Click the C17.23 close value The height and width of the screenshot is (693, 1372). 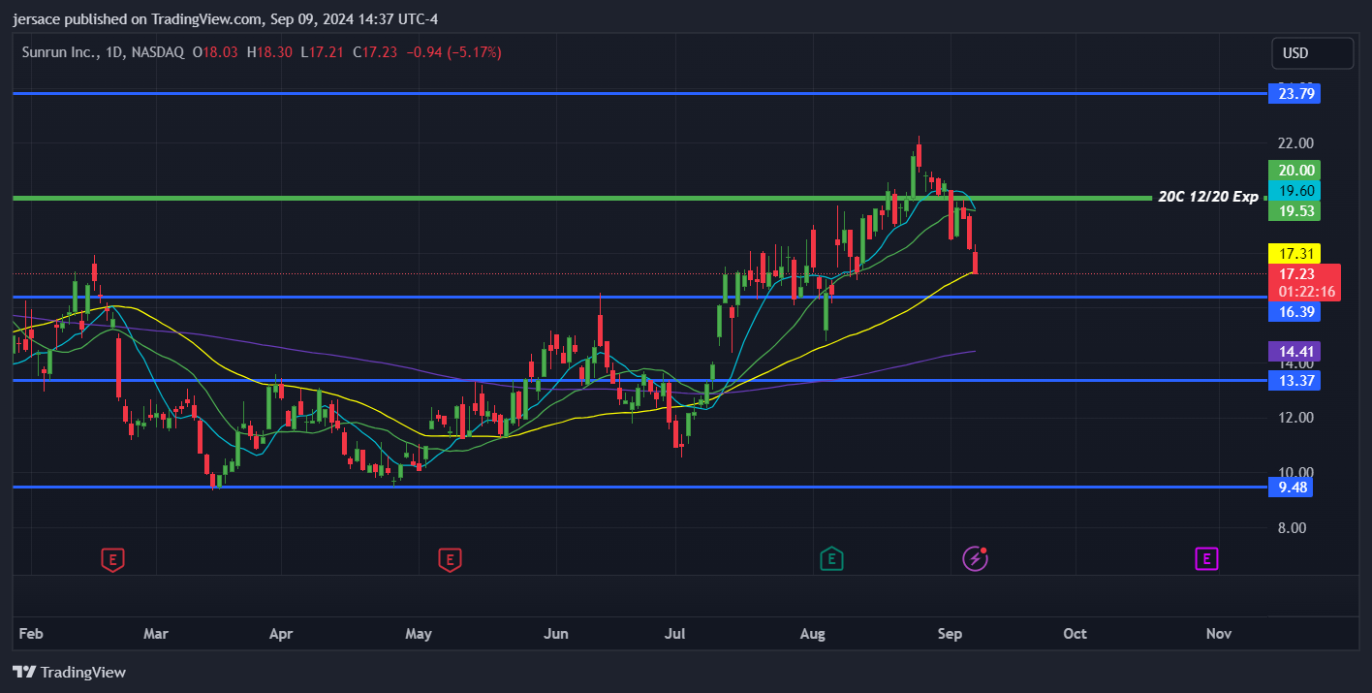click(x=375, y=52)
